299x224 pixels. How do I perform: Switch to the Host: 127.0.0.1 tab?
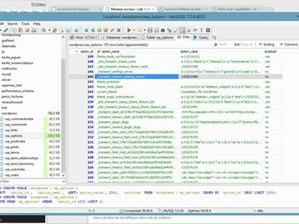pyautogui.click(x=83, y=37)
